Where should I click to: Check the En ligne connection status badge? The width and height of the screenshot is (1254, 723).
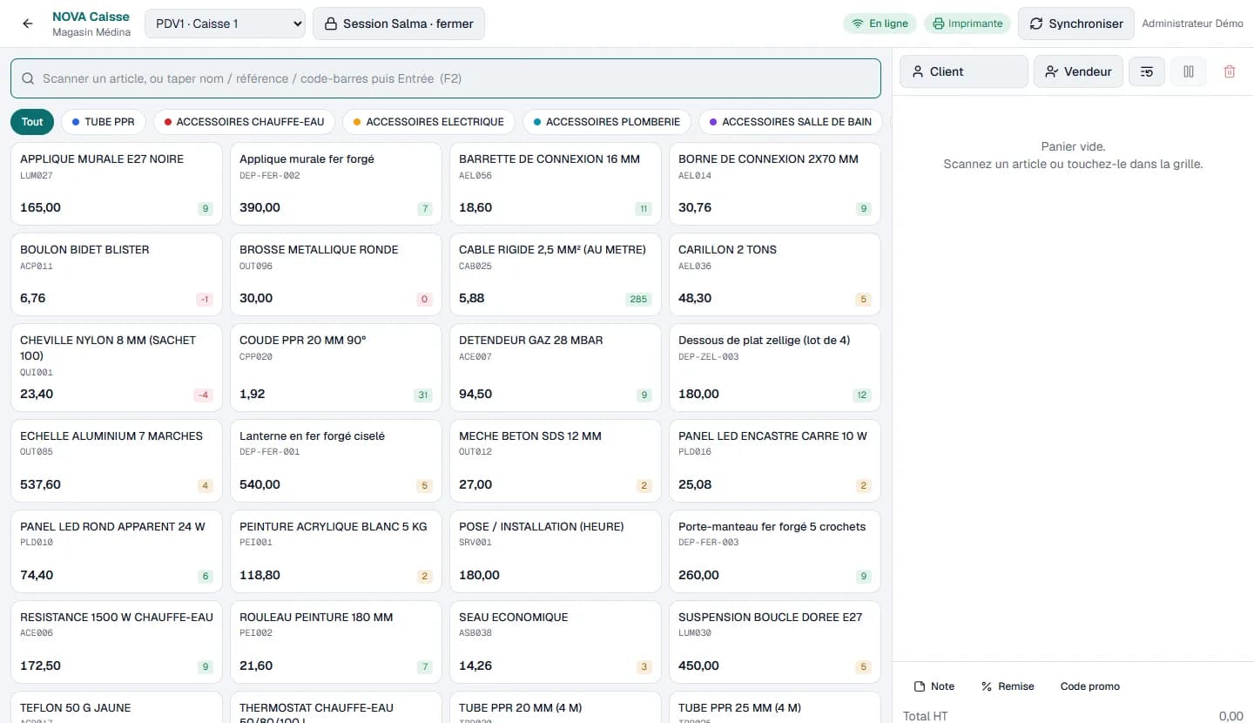(x=880, y=24)
